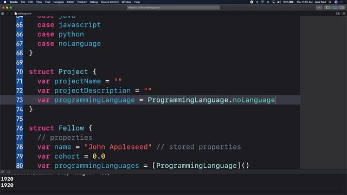
Task: Click '.noLanguage' at end of line 73
Action: pos(252,100)
